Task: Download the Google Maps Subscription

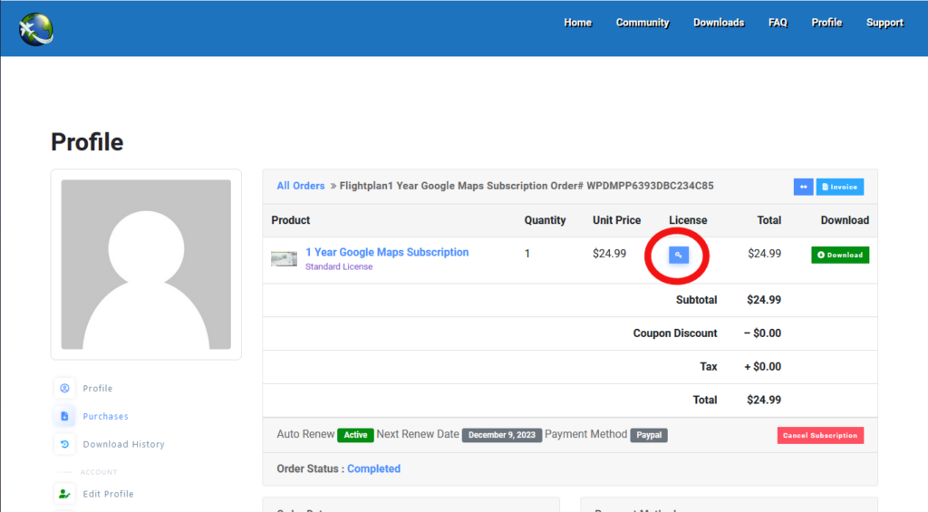Action: 839,255
